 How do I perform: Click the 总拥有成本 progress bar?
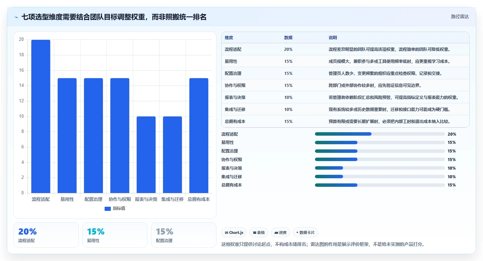(x=380, y=185)
